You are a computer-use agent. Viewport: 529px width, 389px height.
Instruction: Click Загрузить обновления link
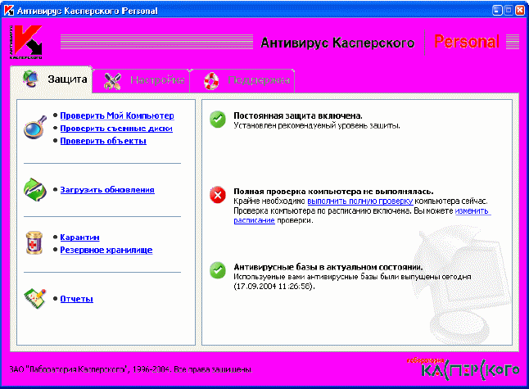107,190
